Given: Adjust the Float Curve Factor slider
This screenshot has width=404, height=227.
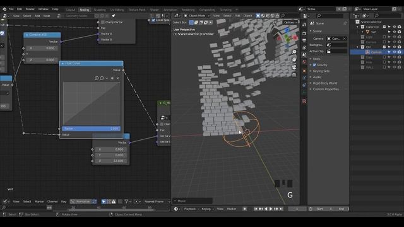Looking at the screenshot, I should click(x=91, y=129).
